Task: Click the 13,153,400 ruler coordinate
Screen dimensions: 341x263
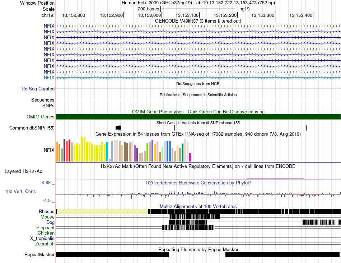Action: click(x=301, y=15)
